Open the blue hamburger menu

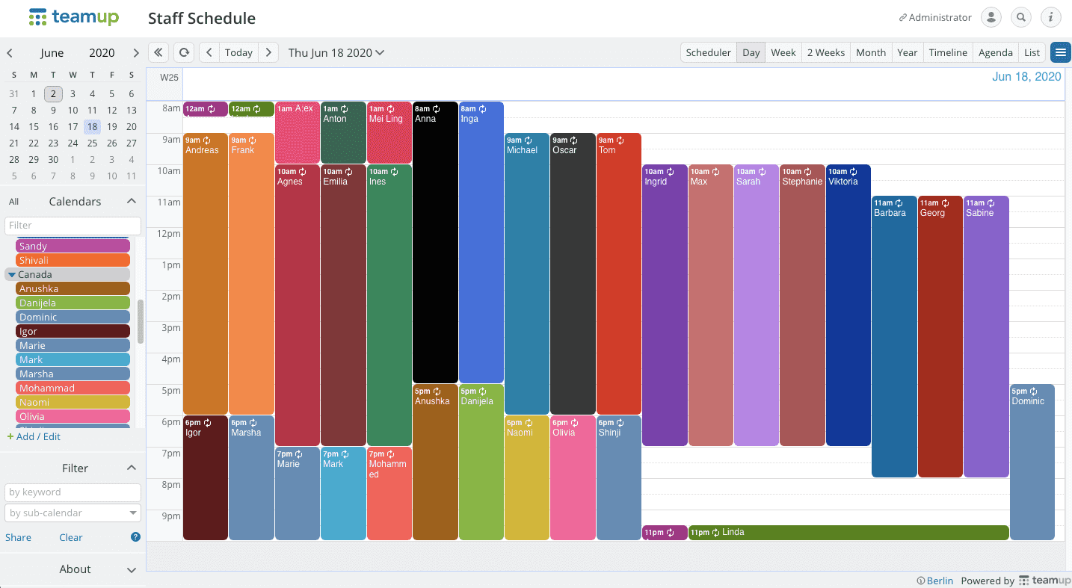coord(1059,52)
